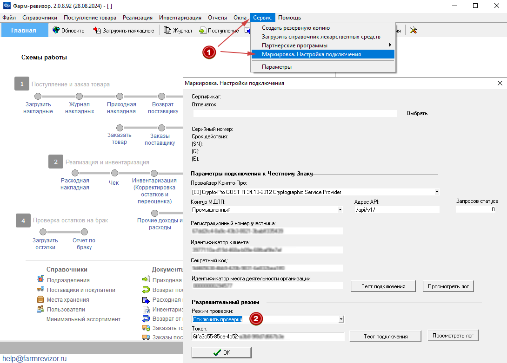
Task: Click the Приходная document icon
Action: [146, 279]
